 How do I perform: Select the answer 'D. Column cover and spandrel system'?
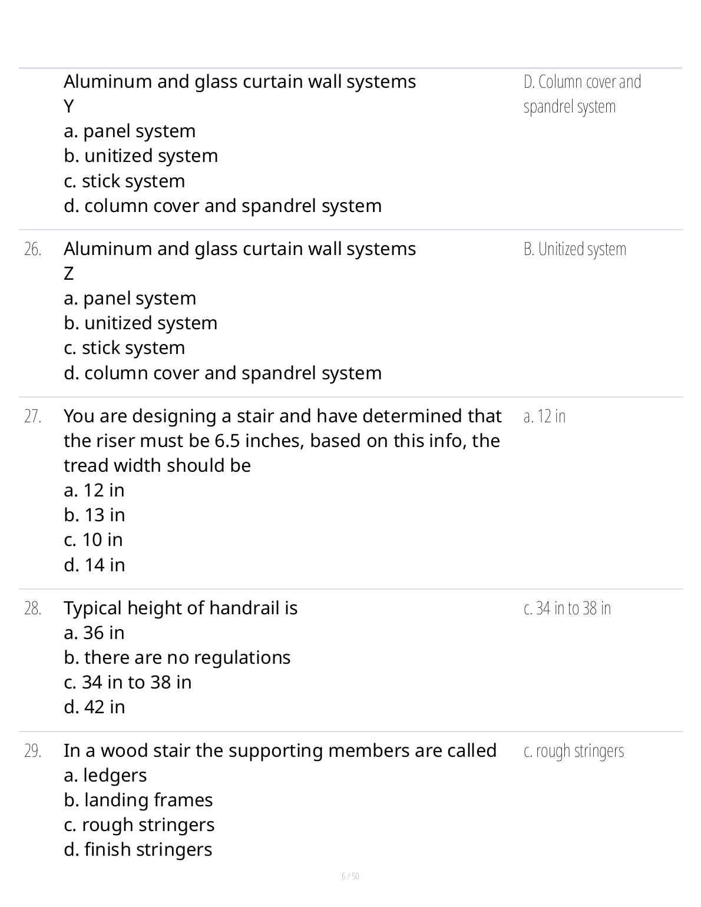point(581,94)
